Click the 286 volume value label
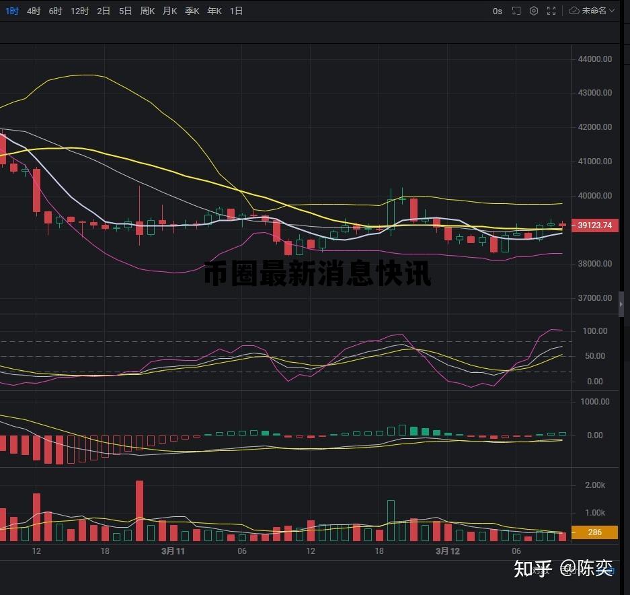The height and width of the screenshot is (595, 630). click(x=594, y=532)
